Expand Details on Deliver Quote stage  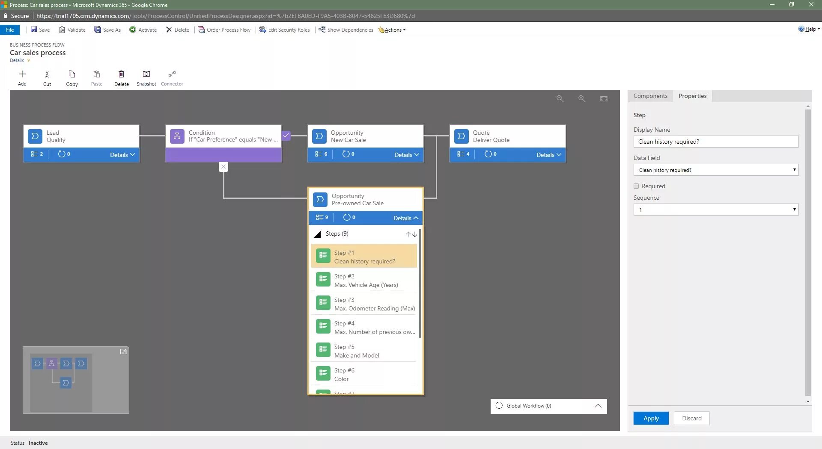pyautogui.click(x=549, y=155)
